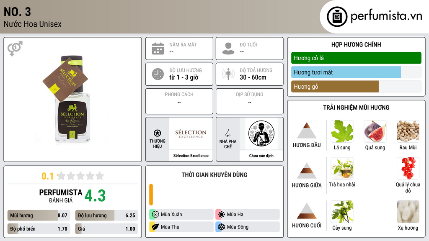Click the Thời gian khuyên dùng heading
This screenshot has height=241, width=429.
[x=214, y=175]
